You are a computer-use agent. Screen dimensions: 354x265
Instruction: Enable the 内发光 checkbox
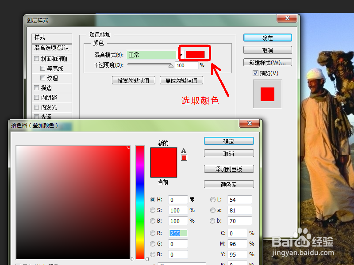36,107
